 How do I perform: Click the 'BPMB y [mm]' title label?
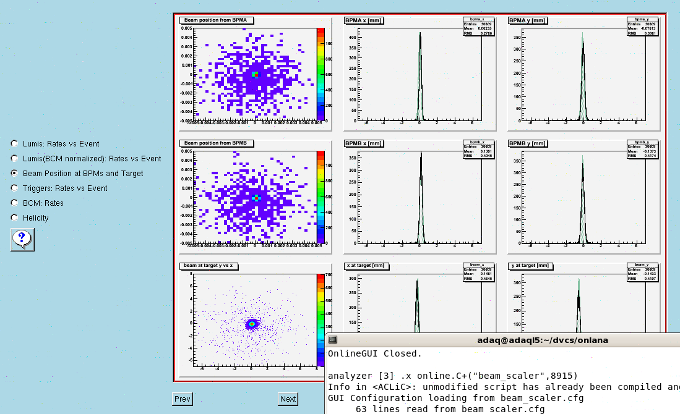[527, 143]
